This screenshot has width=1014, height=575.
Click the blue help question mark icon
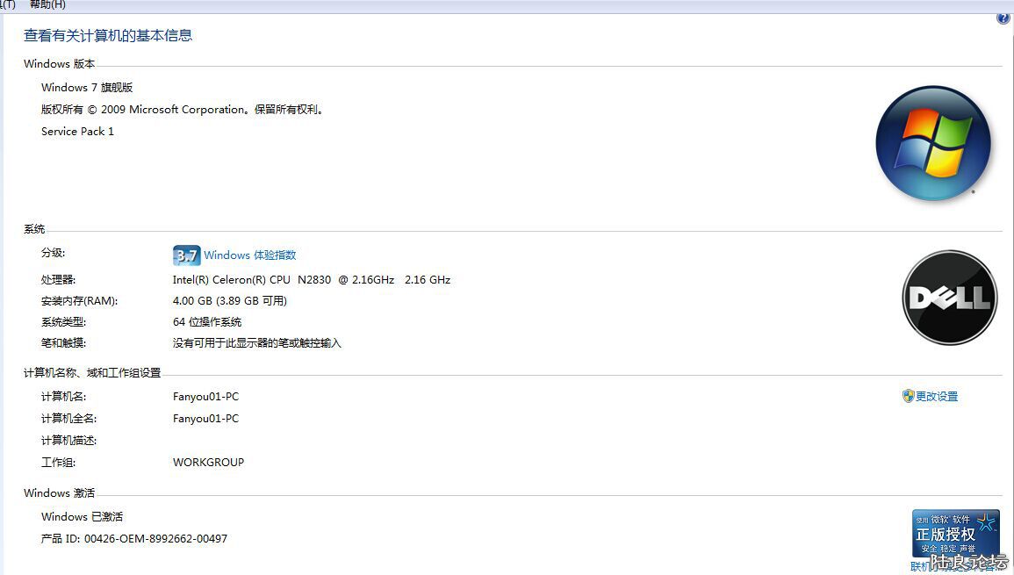(1003, 18)
